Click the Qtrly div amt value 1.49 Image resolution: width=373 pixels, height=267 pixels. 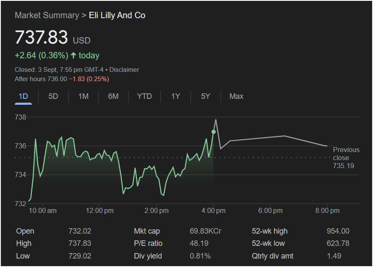(334, 256)
